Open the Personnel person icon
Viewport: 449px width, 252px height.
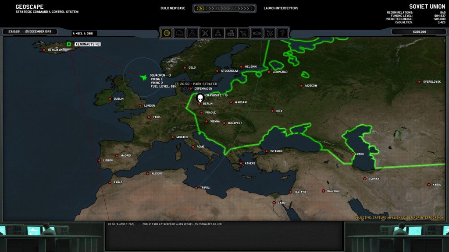tap(218, 33)
